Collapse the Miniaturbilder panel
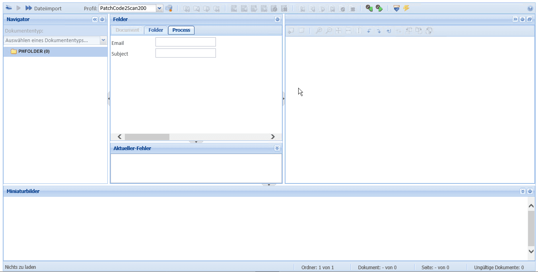This screenshot has width=538, height=272. point(523,191)
